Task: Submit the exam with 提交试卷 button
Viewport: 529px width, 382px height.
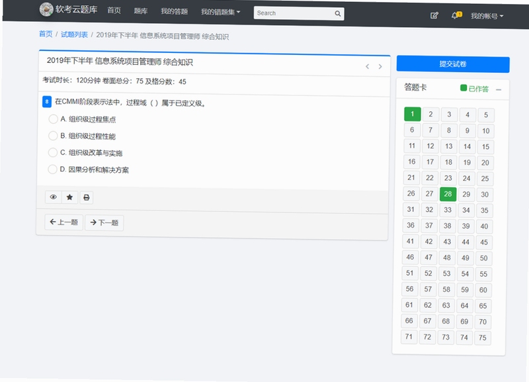Action: click(453, 64)
